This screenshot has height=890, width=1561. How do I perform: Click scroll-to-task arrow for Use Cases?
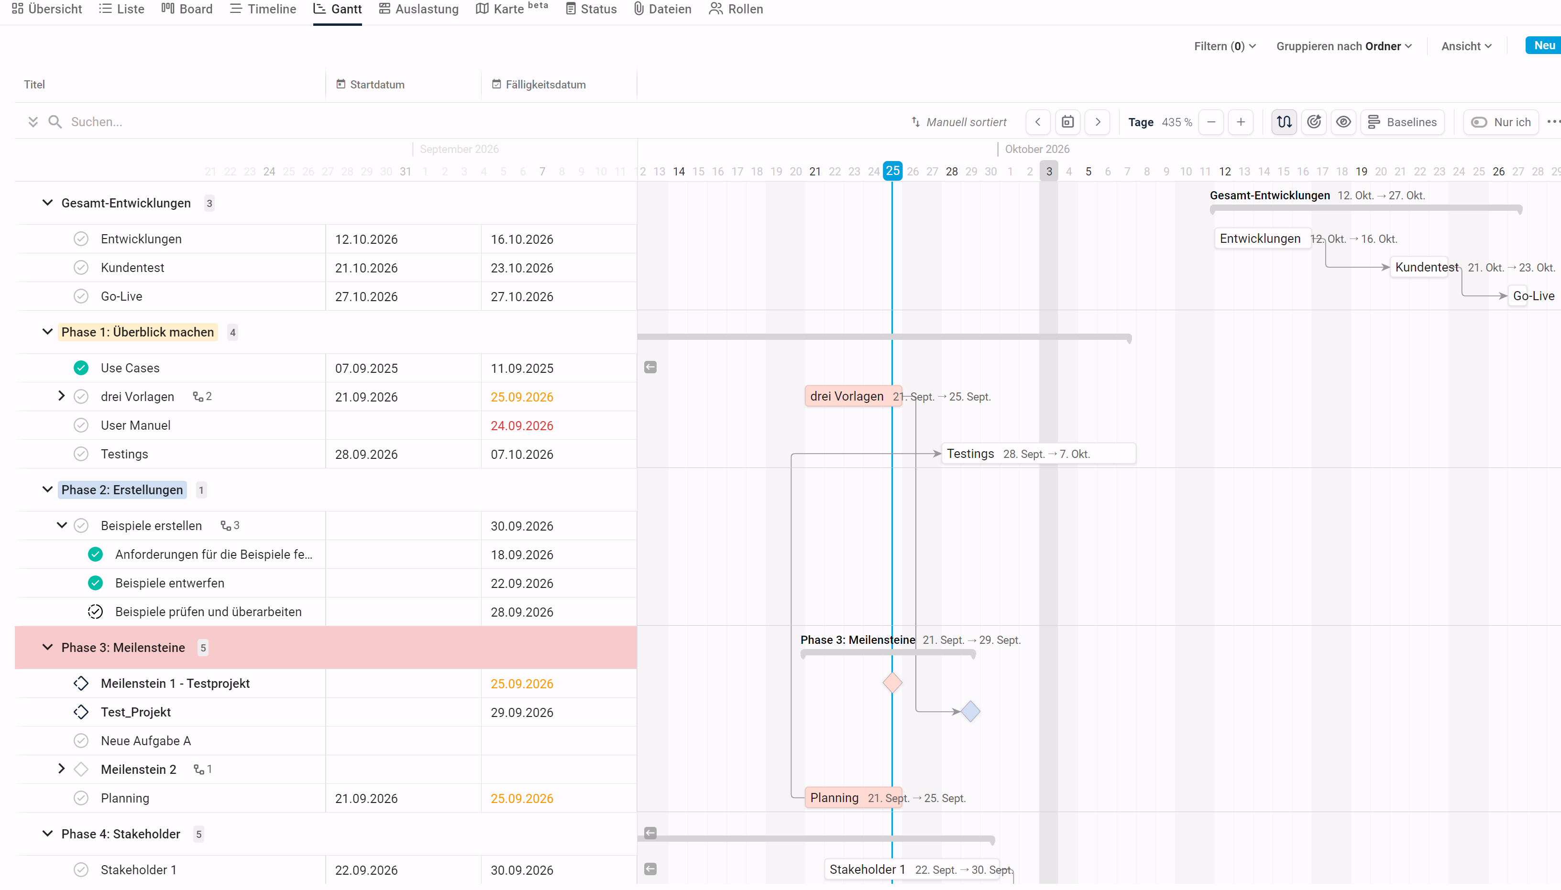(650, 368)
